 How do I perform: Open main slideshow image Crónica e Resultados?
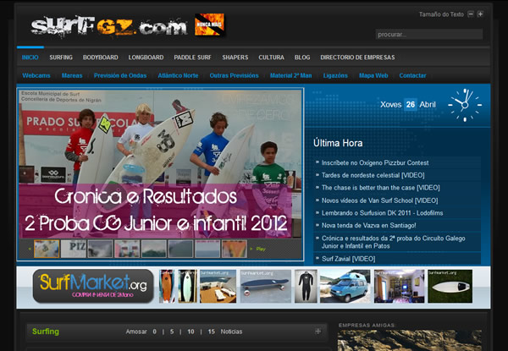point(160,163)
